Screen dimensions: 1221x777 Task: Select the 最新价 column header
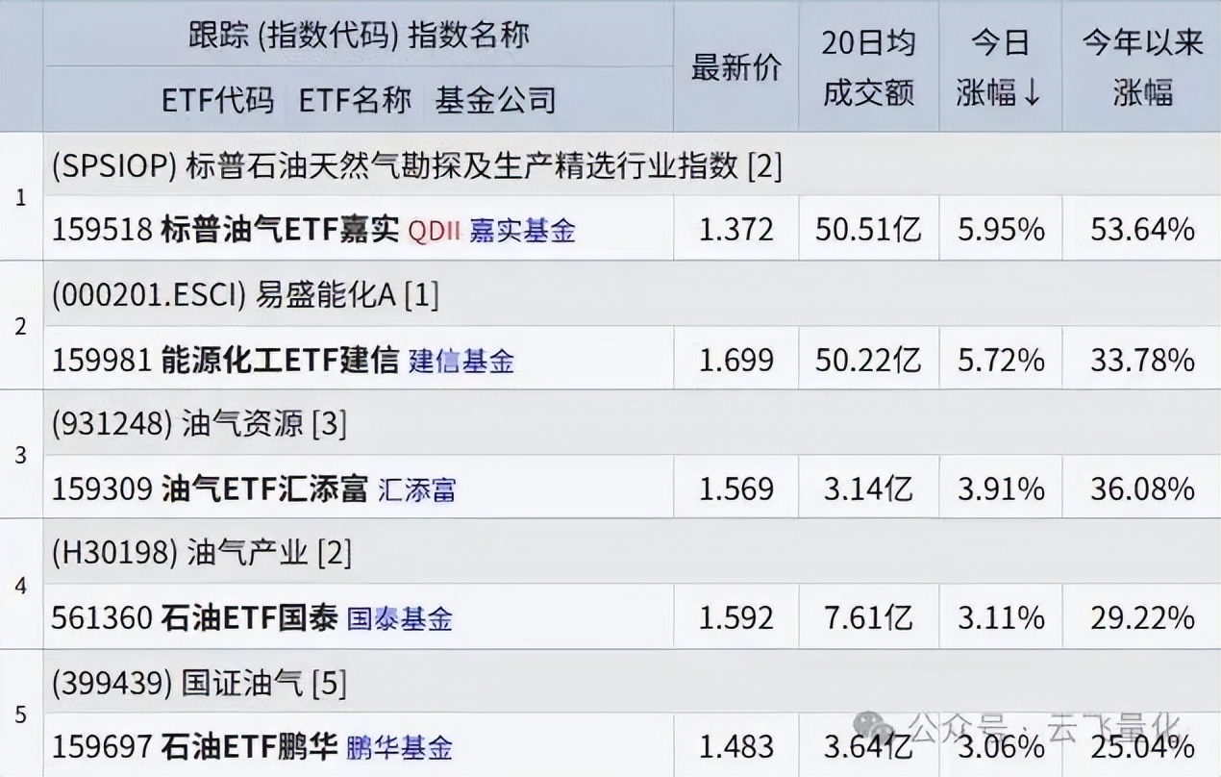(x=736, y=67)
